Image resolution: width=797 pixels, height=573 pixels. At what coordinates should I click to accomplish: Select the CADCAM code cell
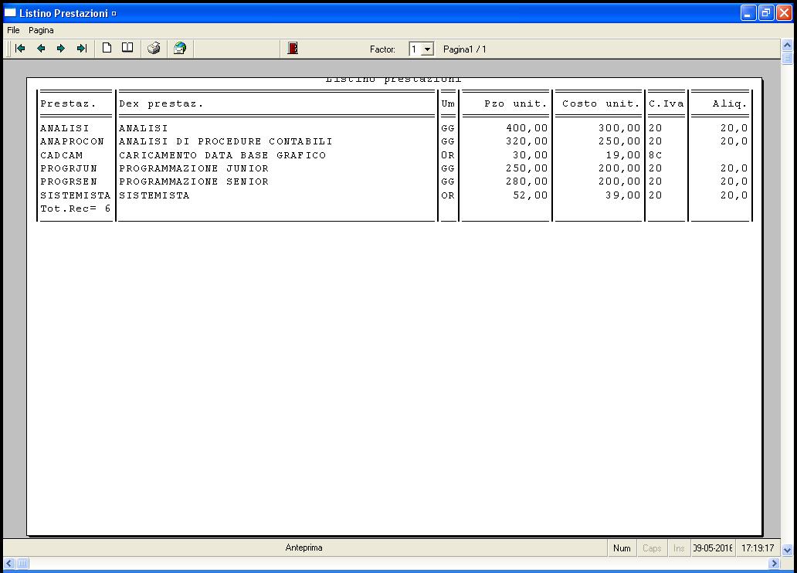pos(62,155)
